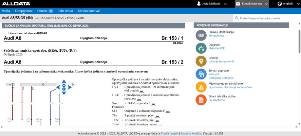Click the Oznake count badge showing 0
The width and height of the screenshot is (301, 136).
[51, 11]
